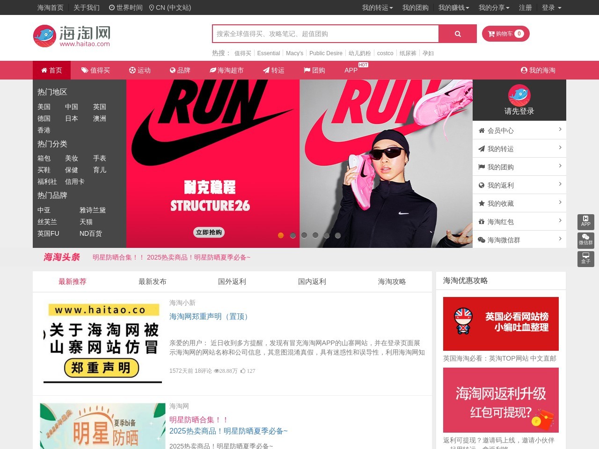Click 海淘首页 in the top bar

coord(51,7)
